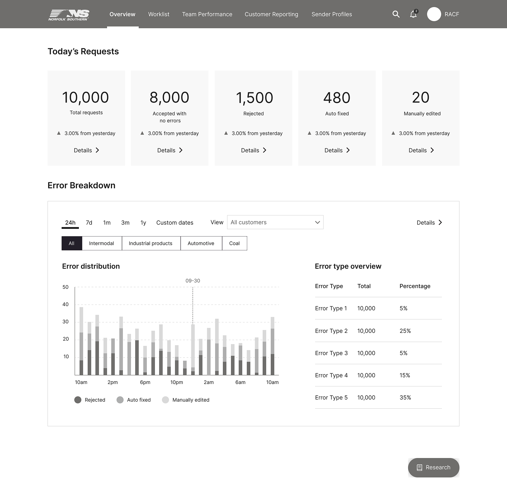Screen dimensions: 507x488
Task: Open Error Breakdown Details link
Action: (429, 222)
